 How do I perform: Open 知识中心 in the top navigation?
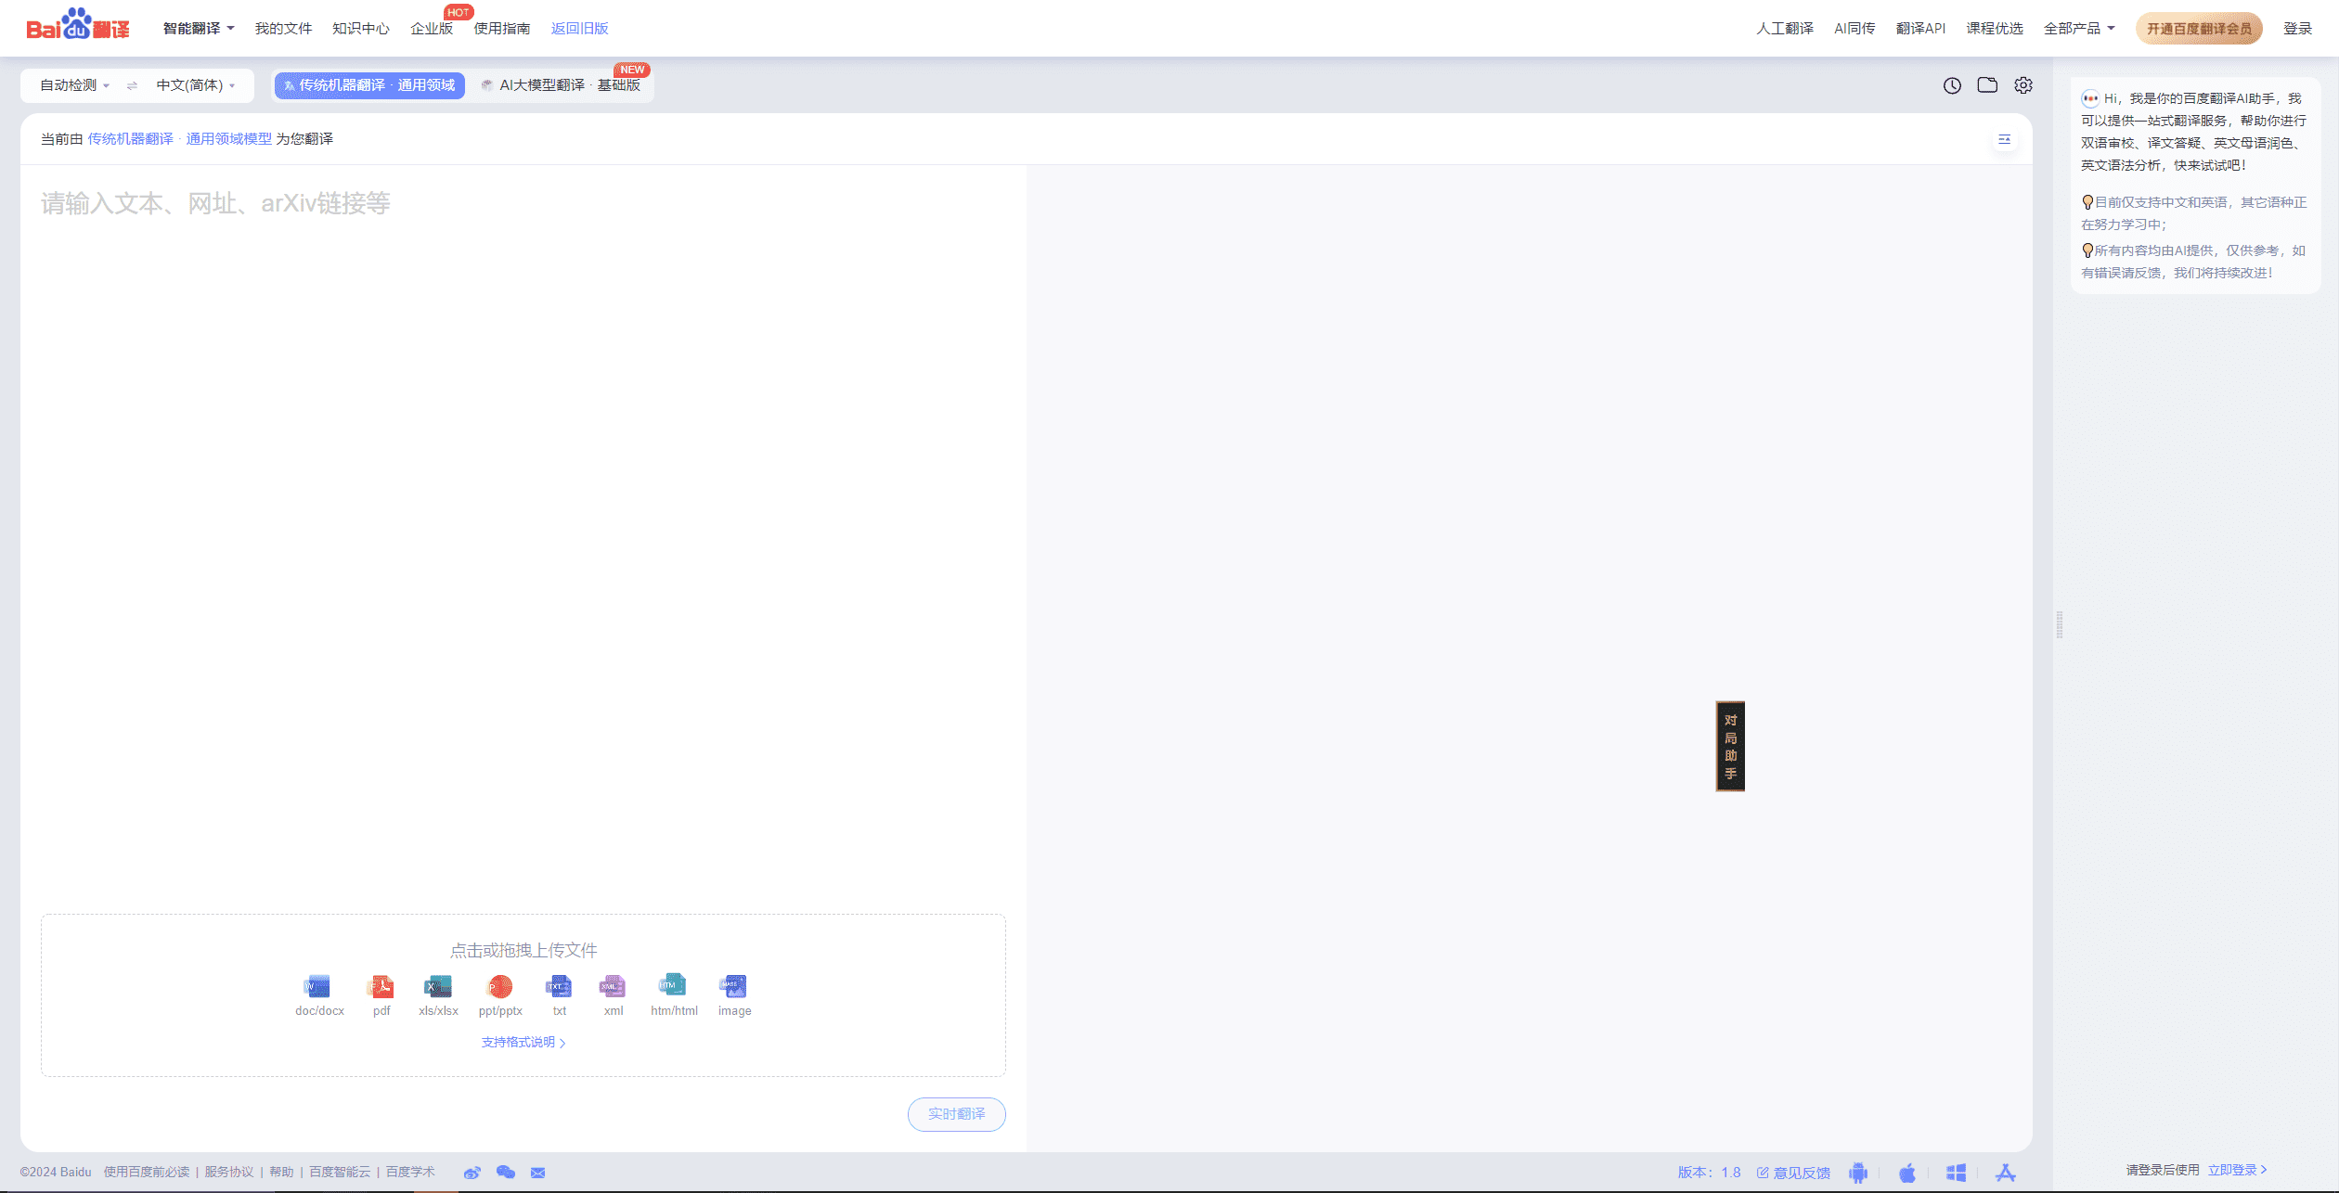point(361,29)
